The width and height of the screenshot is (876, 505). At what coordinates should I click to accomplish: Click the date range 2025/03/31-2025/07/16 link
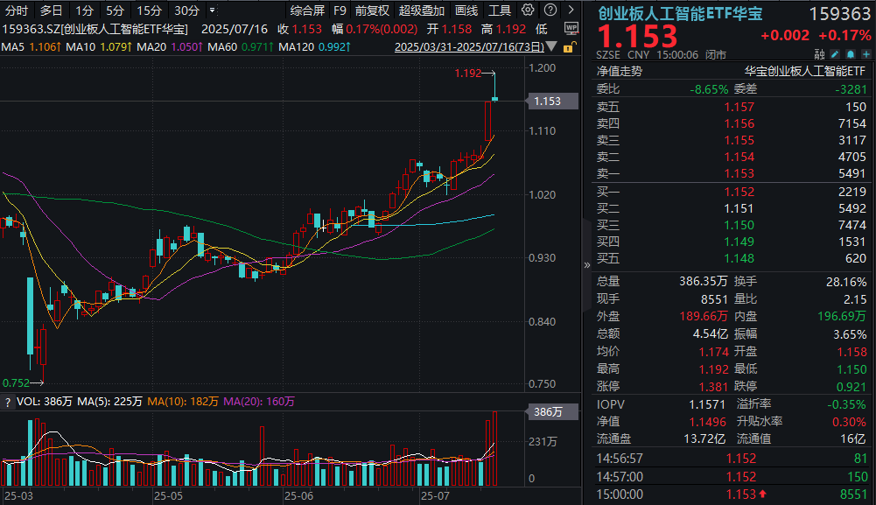pyautogui.click(x=469, y=47)
